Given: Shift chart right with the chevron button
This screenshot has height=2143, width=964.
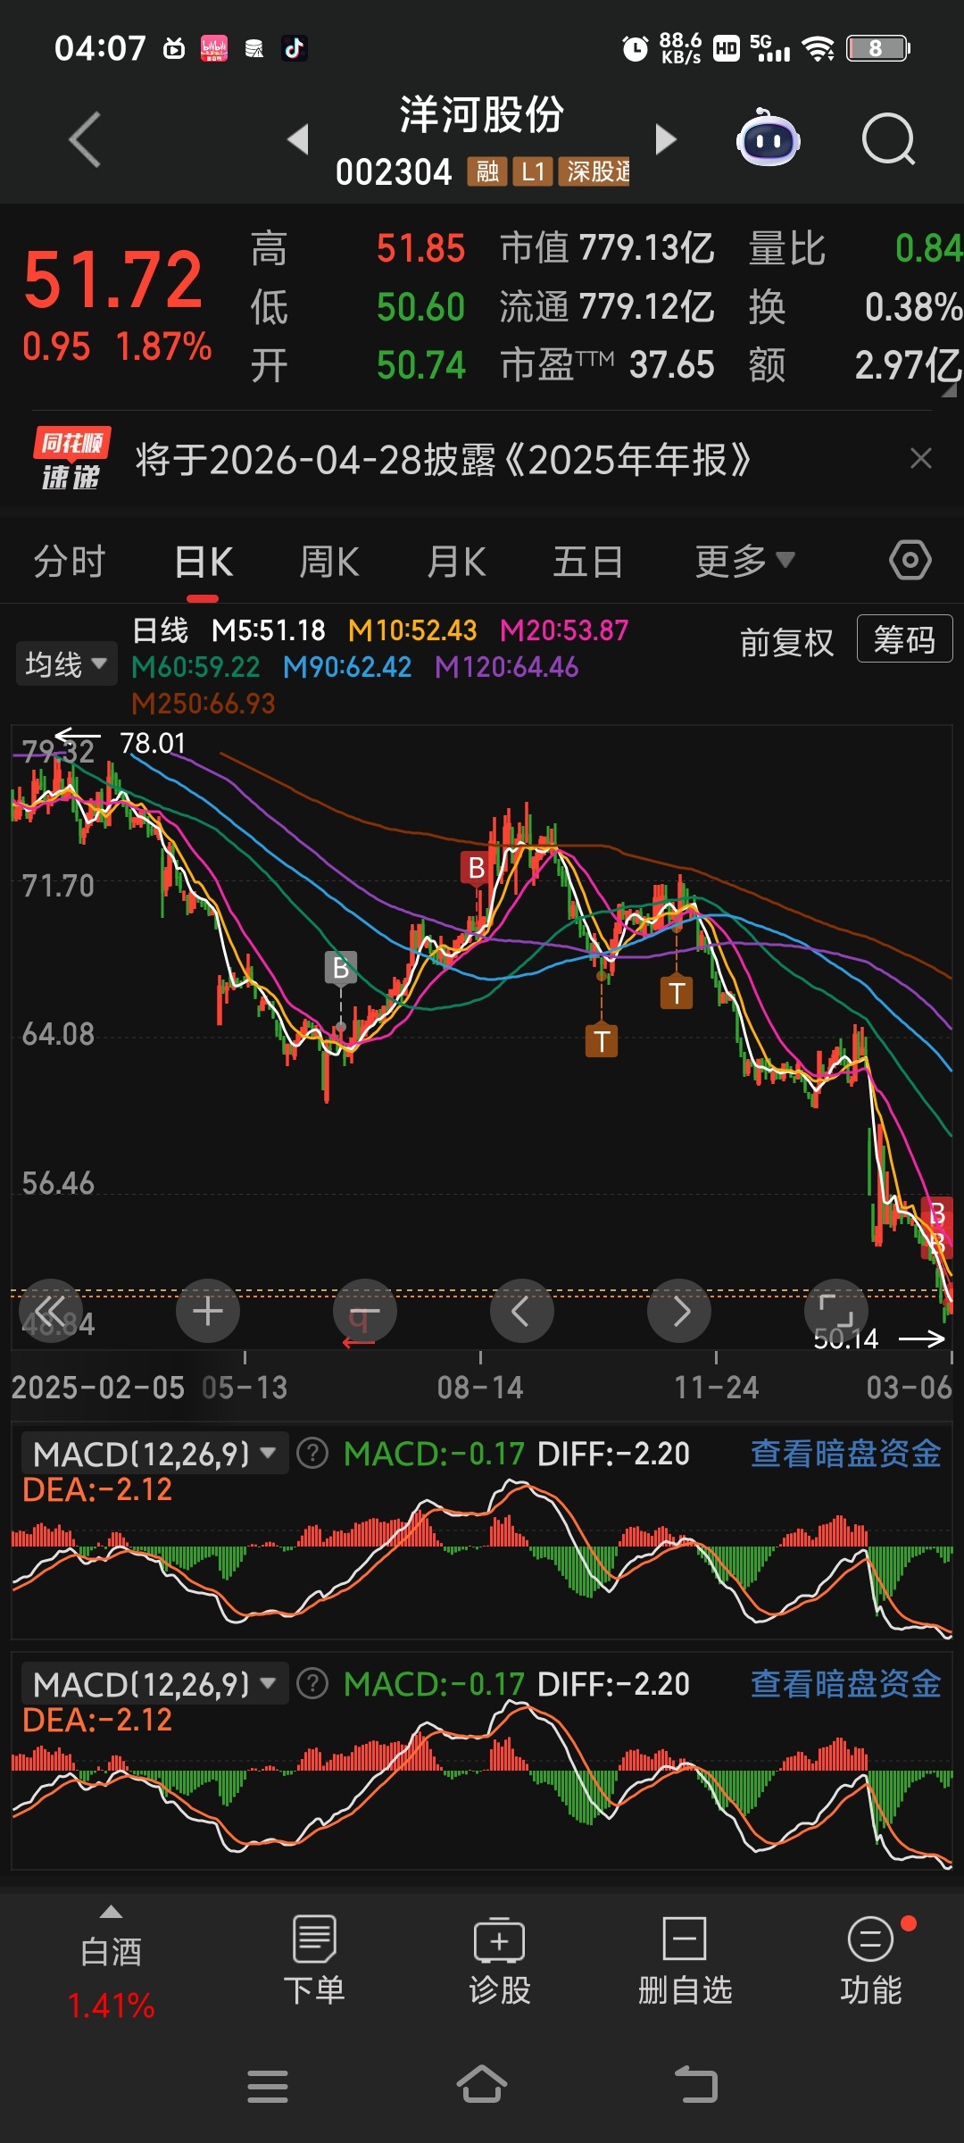Looking at the screenshot, I should click(679, 1311).
